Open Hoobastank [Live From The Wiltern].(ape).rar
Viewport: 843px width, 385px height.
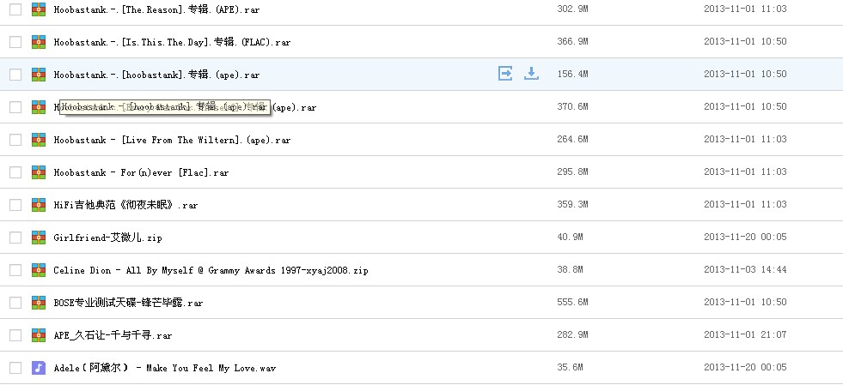(x=172, y=140)
